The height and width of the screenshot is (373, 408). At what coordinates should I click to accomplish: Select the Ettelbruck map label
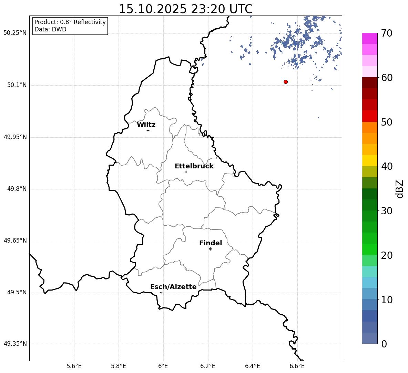tap(194, 166)
